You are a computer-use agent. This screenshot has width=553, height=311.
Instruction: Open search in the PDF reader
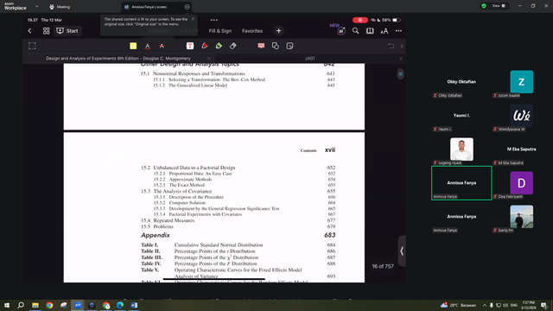pos(355,31)
